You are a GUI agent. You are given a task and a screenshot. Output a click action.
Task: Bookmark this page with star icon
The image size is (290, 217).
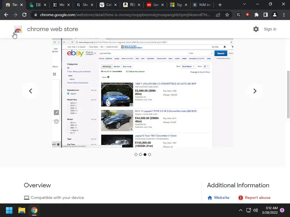(x=227, y=15)
